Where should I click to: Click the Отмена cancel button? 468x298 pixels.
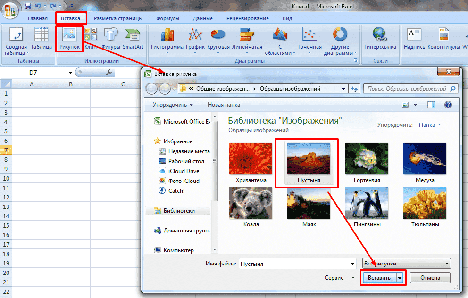coord(430,278)
